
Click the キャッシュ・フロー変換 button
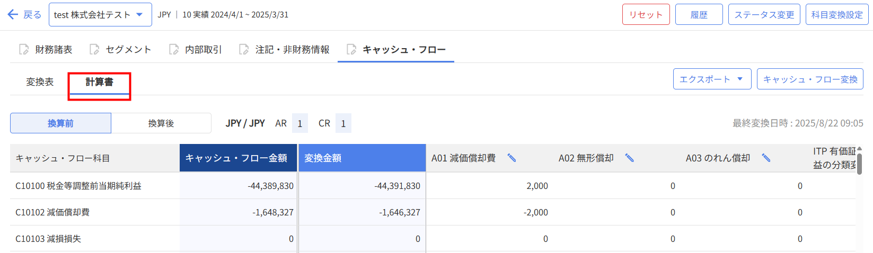click(810, 79)
